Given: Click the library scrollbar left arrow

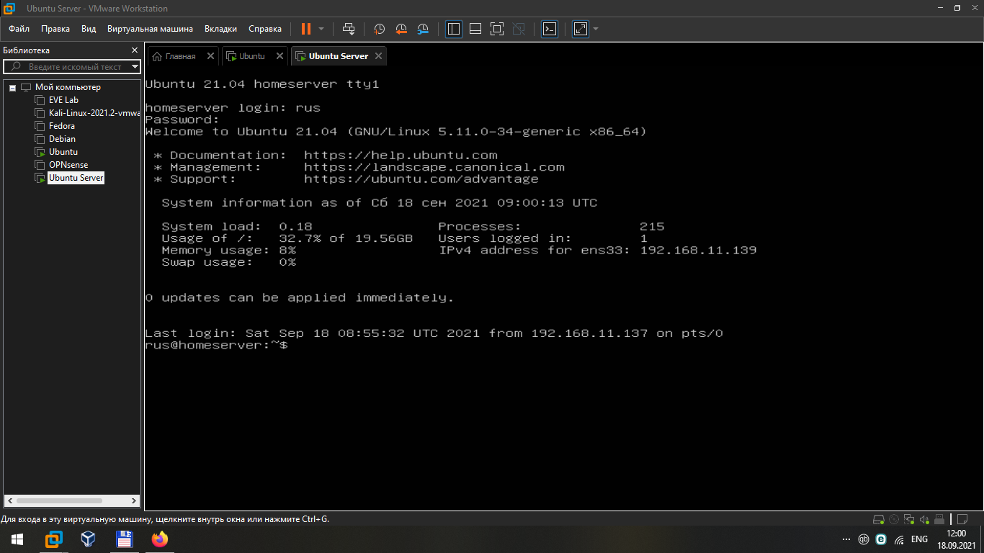Looking at the screenshot, I should tap(9, 500).
